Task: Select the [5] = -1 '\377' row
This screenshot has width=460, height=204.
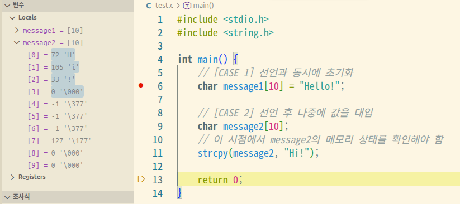Action: (x=68, y=116)
